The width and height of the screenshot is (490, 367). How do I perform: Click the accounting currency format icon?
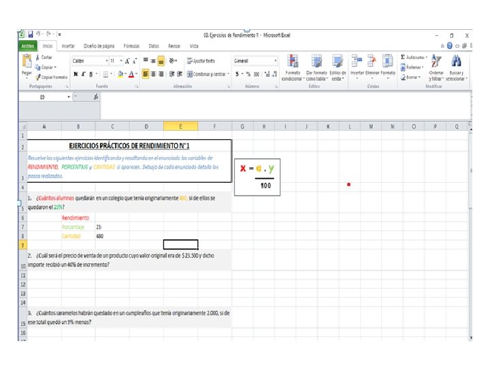click(x=238, y=74)
